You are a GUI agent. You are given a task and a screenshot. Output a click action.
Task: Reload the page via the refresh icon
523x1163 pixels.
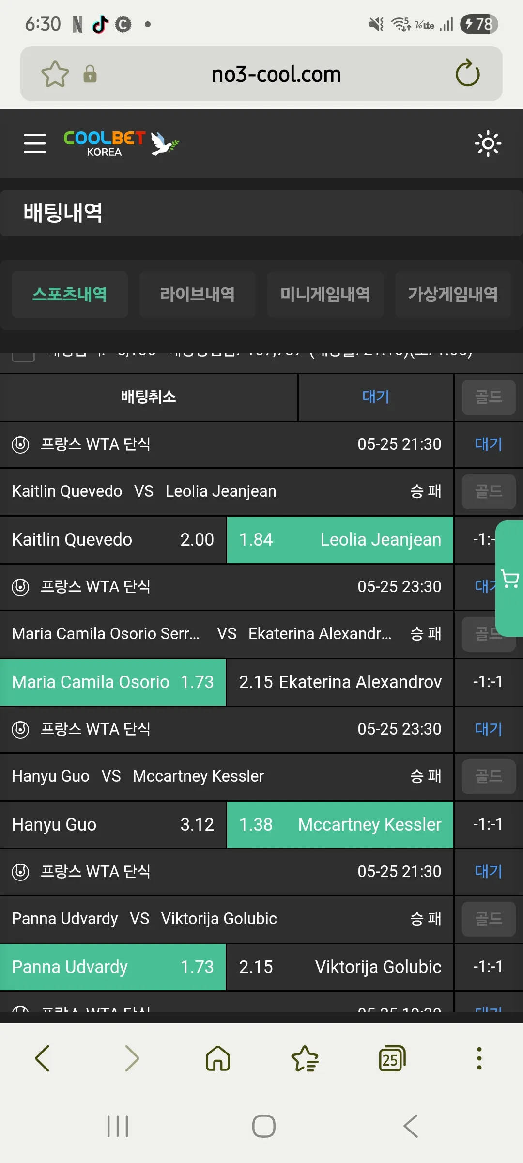pyautogui.click(x=467, y=73)
